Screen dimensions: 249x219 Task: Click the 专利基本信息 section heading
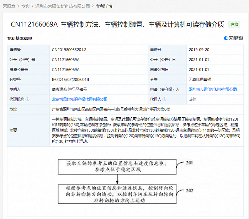pyautogui.click(x=20, y=39)
